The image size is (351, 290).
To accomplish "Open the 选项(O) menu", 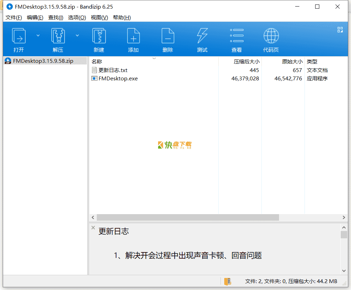I will click(77, 18).
